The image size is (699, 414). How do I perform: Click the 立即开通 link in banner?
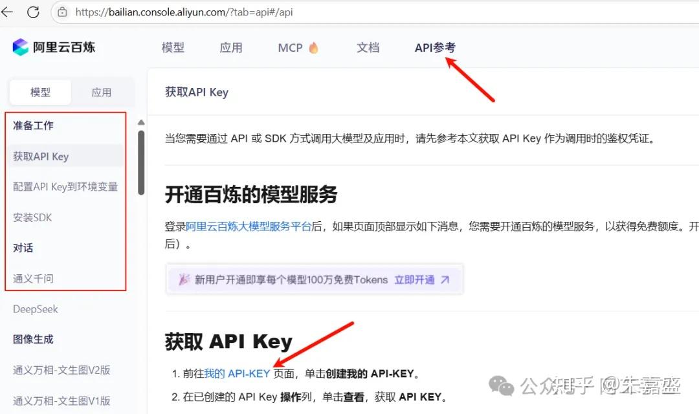tap(415, 280)
